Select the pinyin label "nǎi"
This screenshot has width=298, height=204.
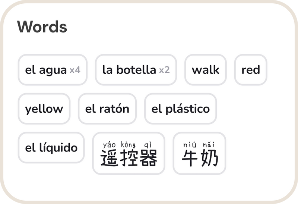(x=209, y=145)
